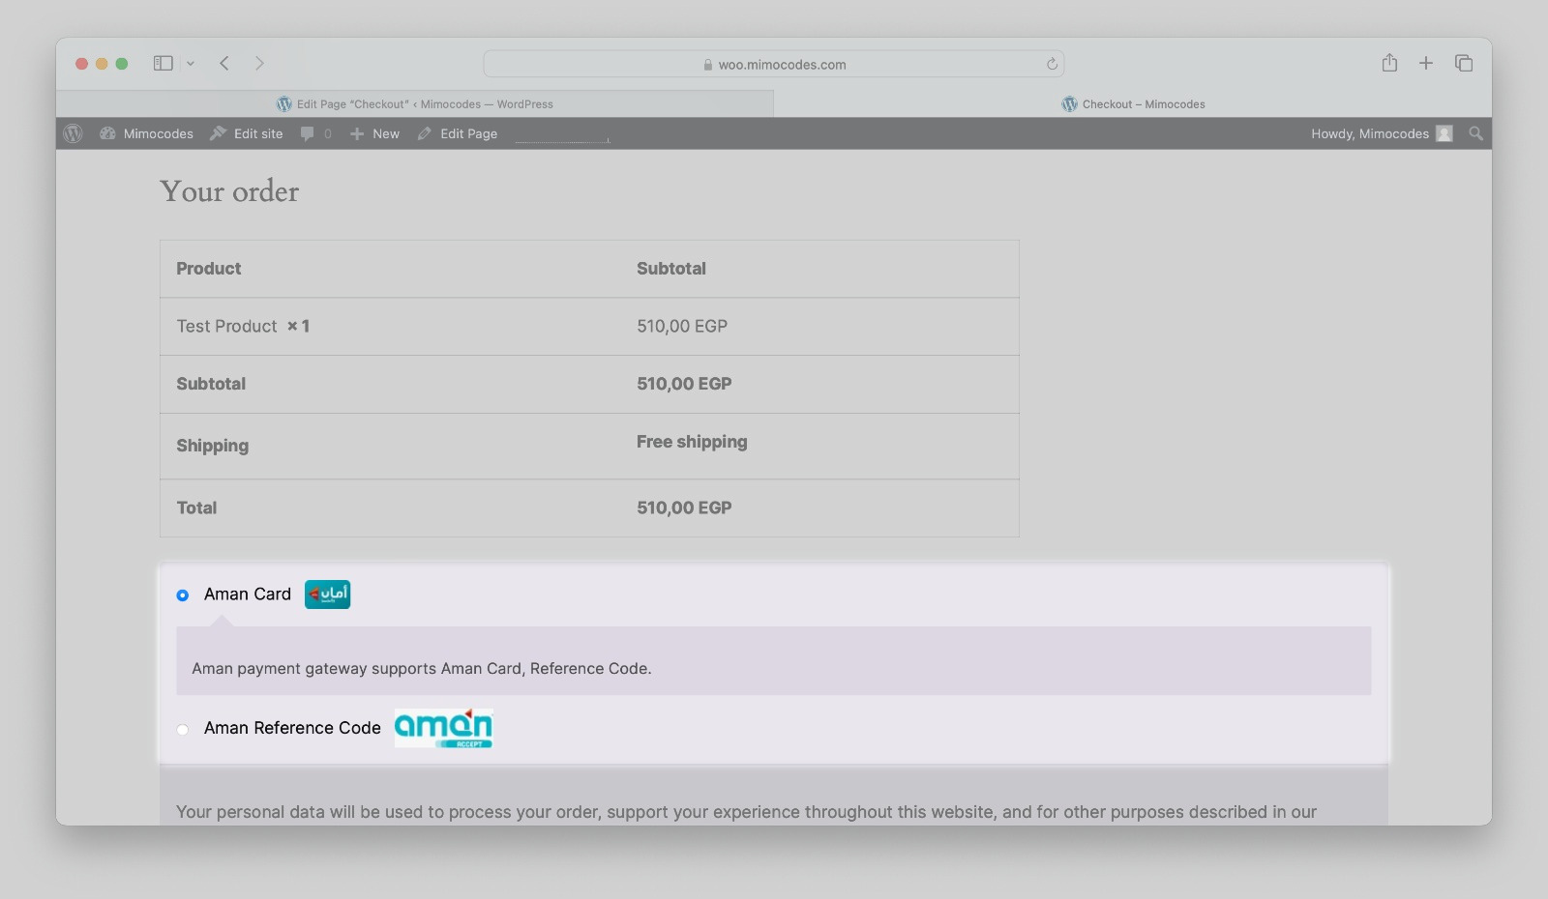
Task: Click the Howdy, Mimocodes link
Action: coord(1370,133)
